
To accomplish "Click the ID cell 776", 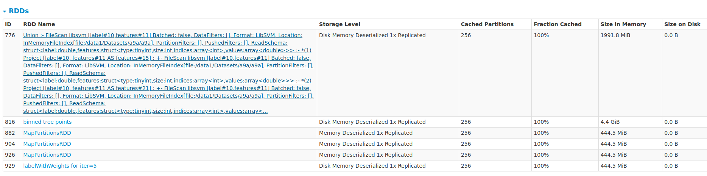I will [10, 35].
